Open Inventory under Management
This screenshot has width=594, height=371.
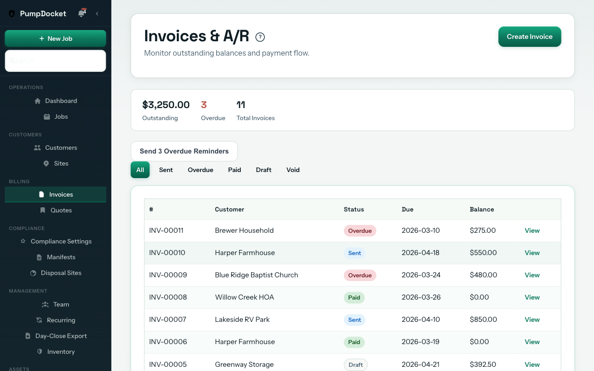(60, 352)
